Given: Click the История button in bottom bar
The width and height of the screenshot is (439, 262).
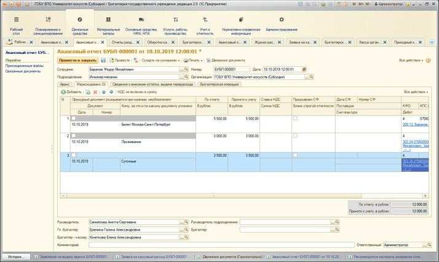Looking at the screenshot, I should coord(16,256).
